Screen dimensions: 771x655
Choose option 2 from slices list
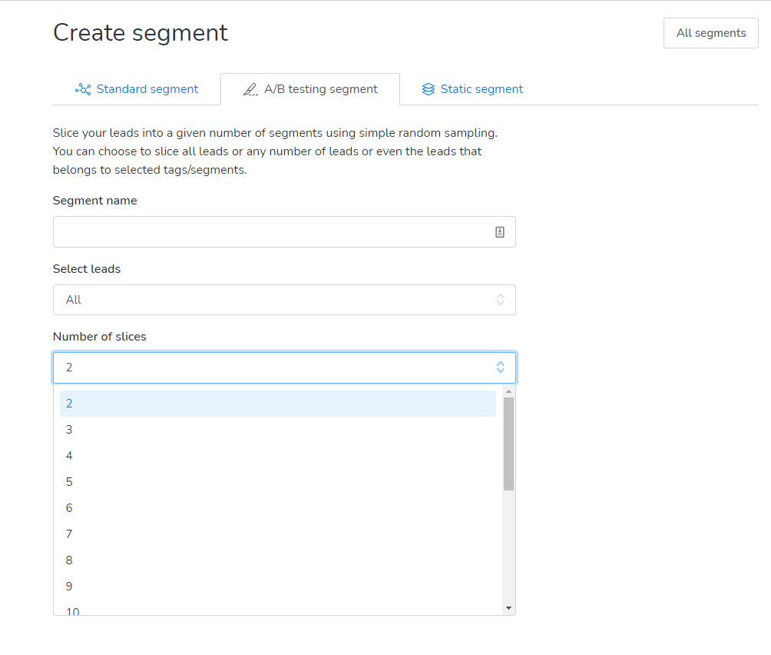277,404
